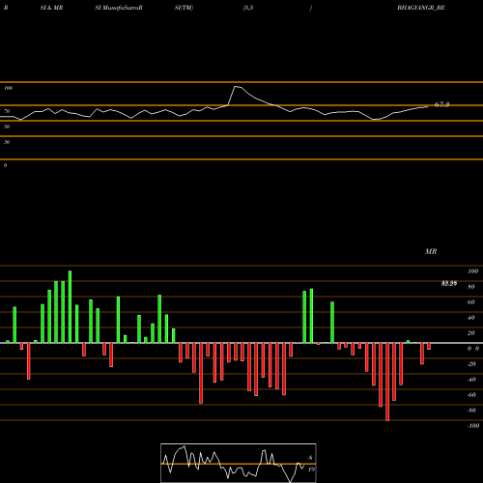Click the -20 label on MR axis
This screenshot has height=483, width=483.
tap(471, 364)
